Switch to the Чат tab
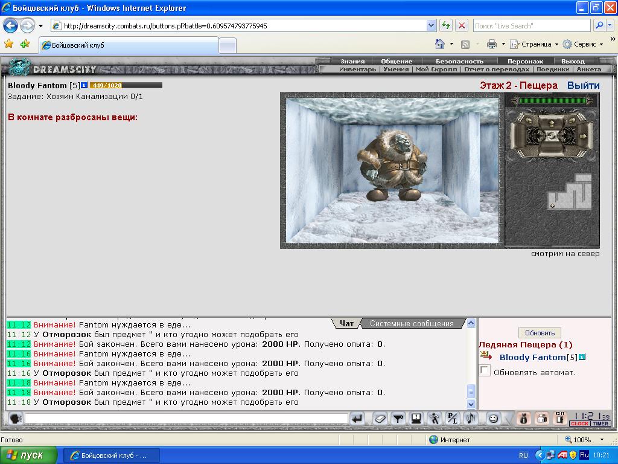Screen dimensions: 618x464 pyautogui.click(x=346, y=324)
